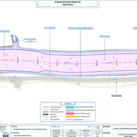Click the NUME column header
This screenshot has width=137, height=137.
coord(71,131)
